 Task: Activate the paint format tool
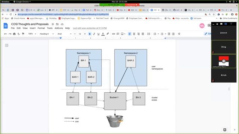coord(23,34)
